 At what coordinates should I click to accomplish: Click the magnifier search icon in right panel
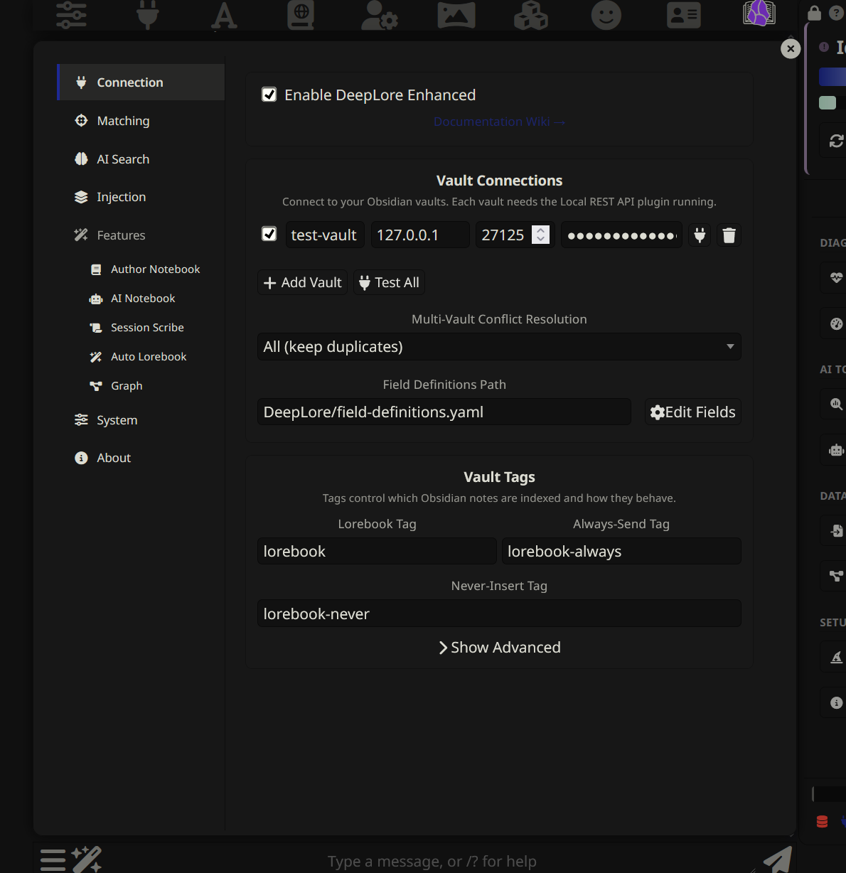click(x=836, y=404)
